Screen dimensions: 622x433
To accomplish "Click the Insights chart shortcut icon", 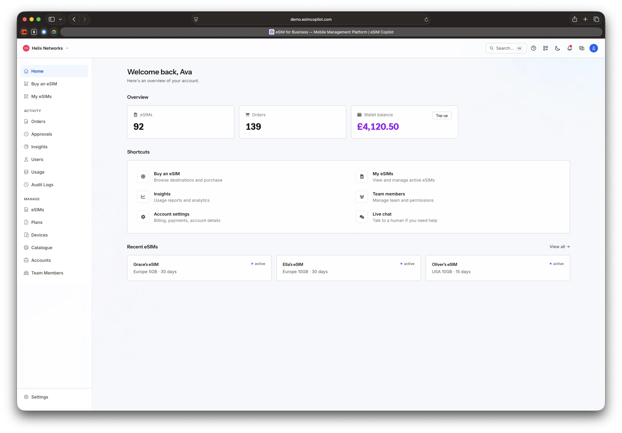I will 143,197.
